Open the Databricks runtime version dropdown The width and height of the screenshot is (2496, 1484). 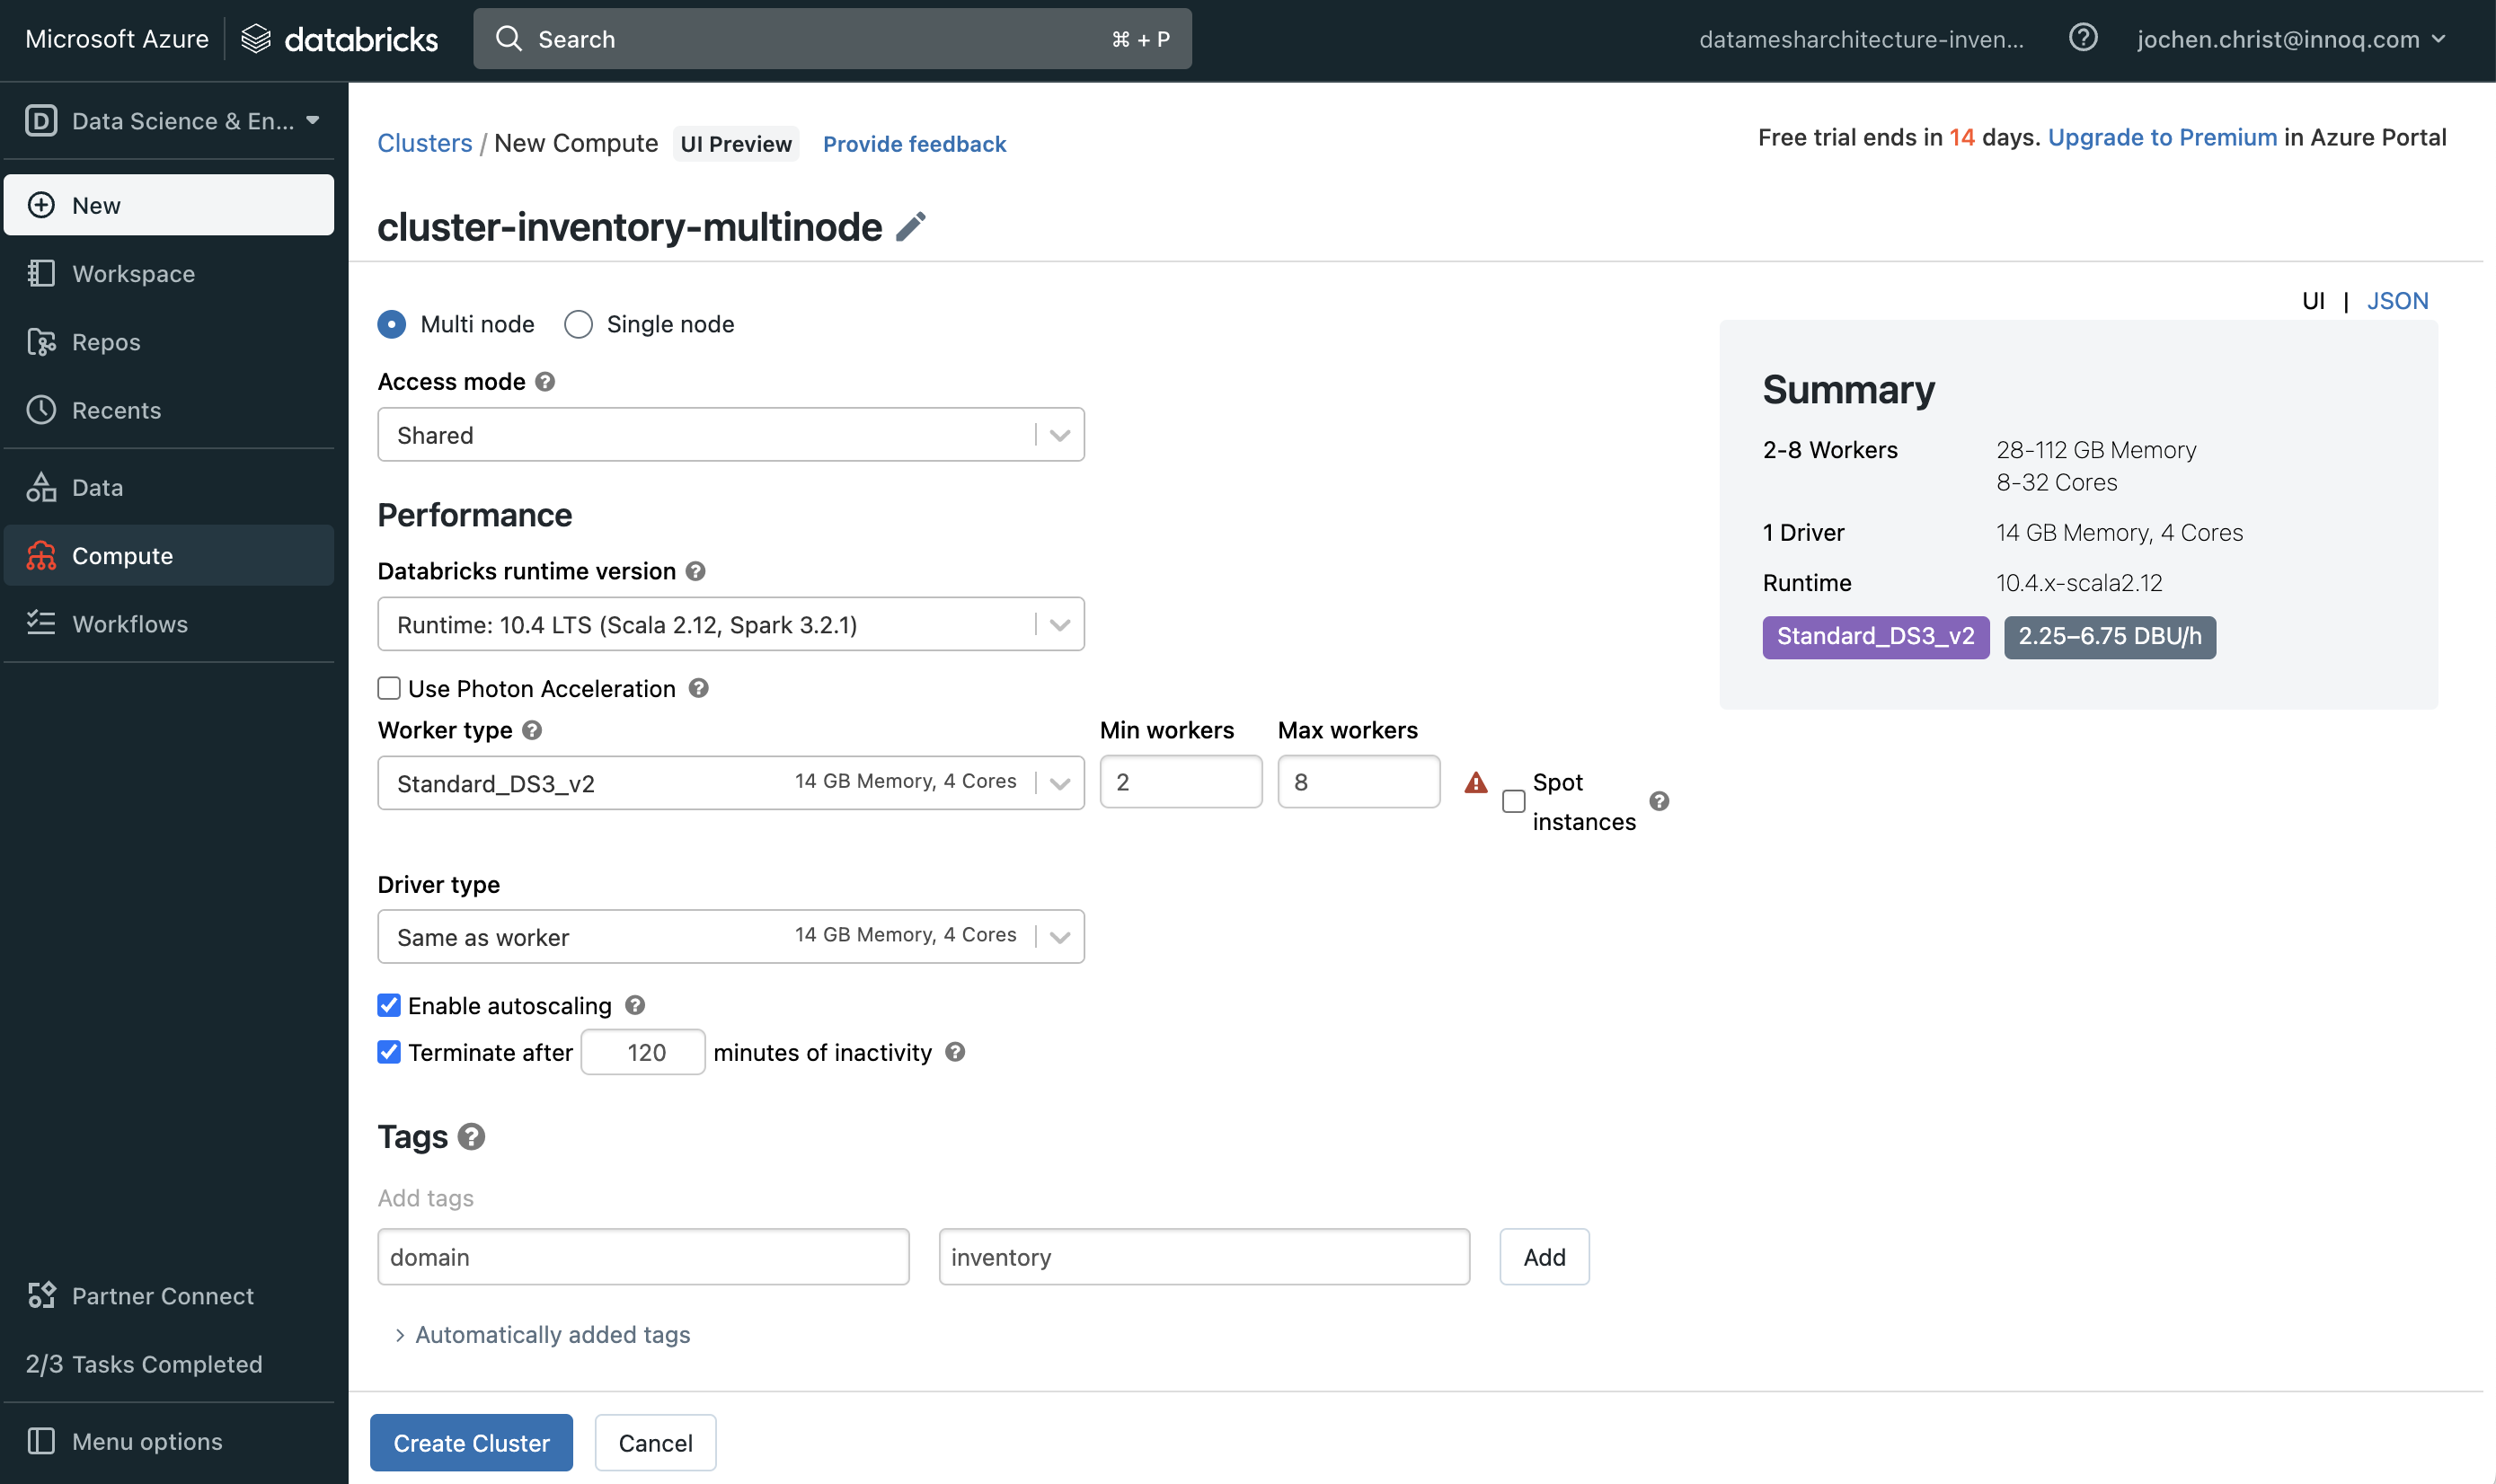point(730,625)
